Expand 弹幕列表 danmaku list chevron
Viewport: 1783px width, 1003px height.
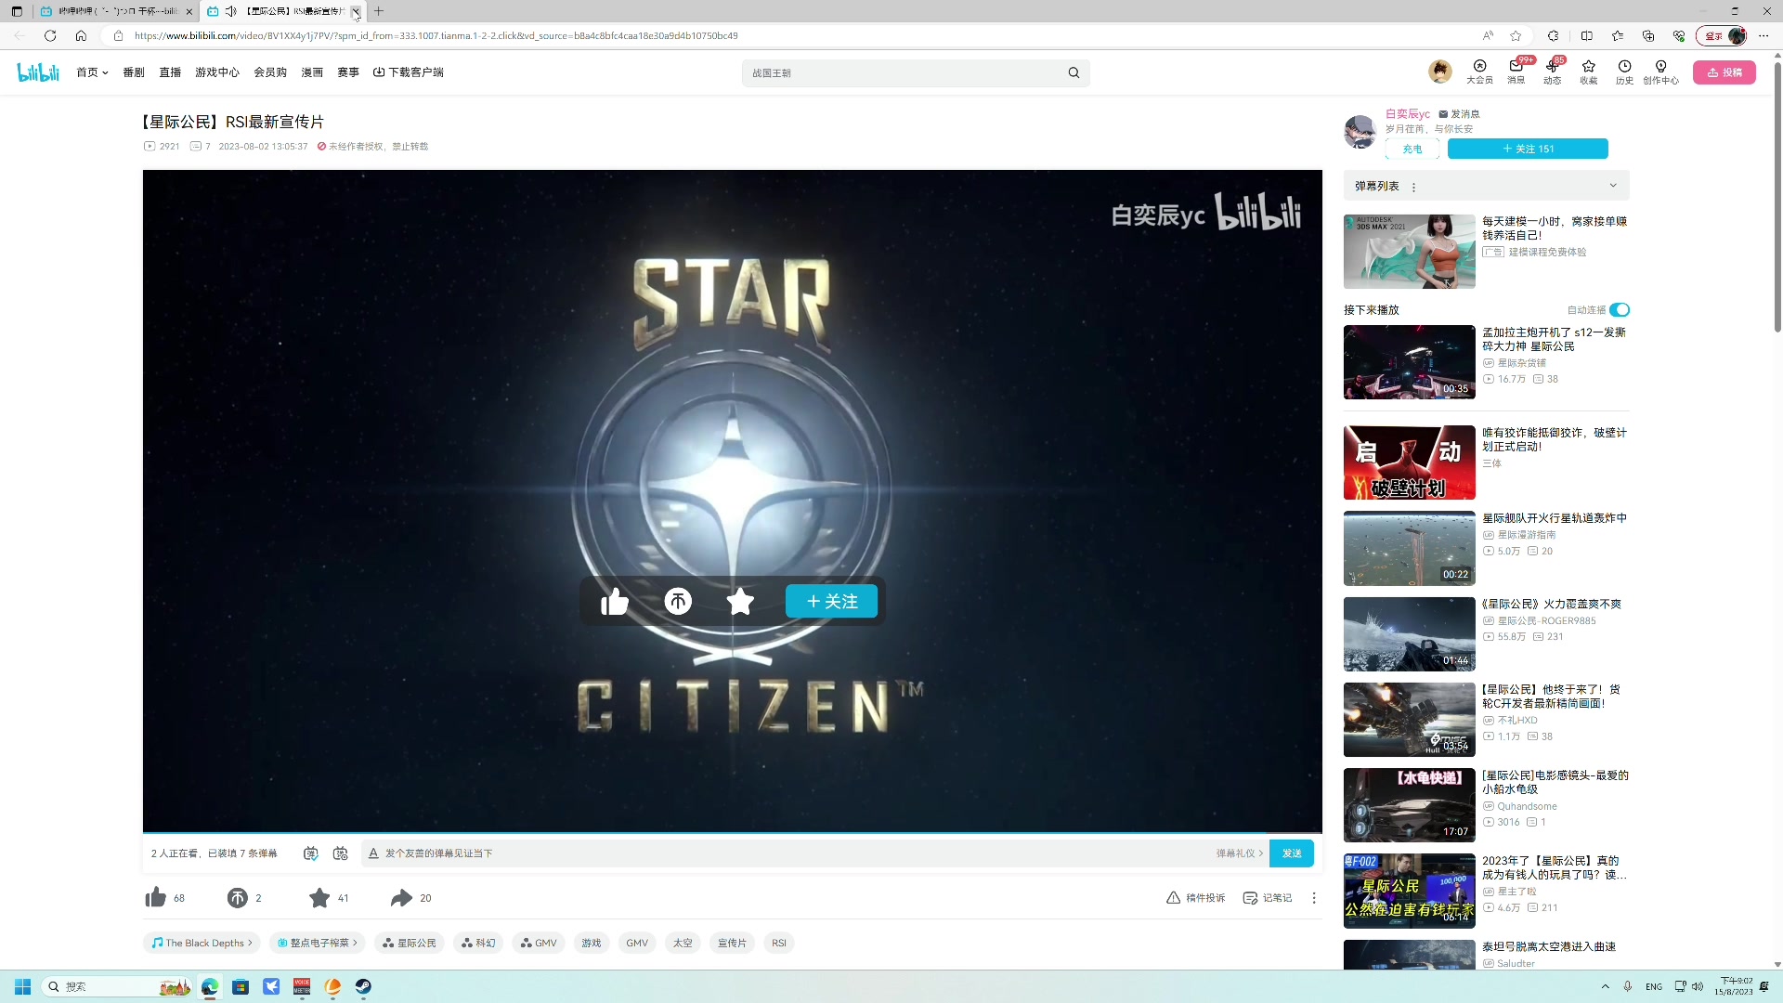tap(1613, 186)
